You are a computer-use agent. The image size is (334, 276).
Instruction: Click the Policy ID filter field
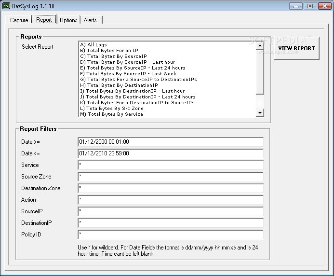point(171,235)
